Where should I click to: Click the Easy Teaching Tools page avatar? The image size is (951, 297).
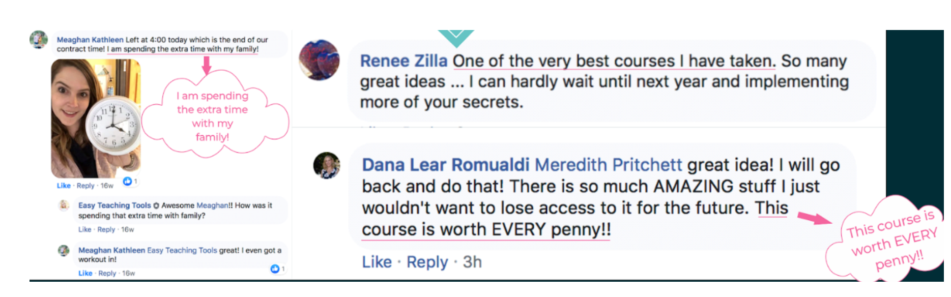[x=64, y=205]
